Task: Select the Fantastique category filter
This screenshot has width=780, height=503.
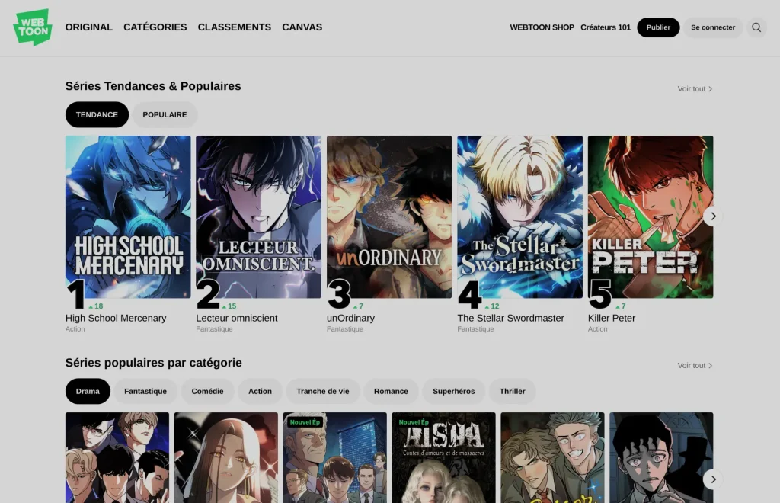Action: (x=145, y=391)
